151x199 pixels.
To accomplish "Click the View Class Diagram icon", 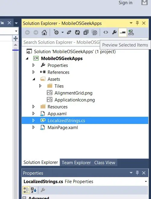I will click(131, 32).
